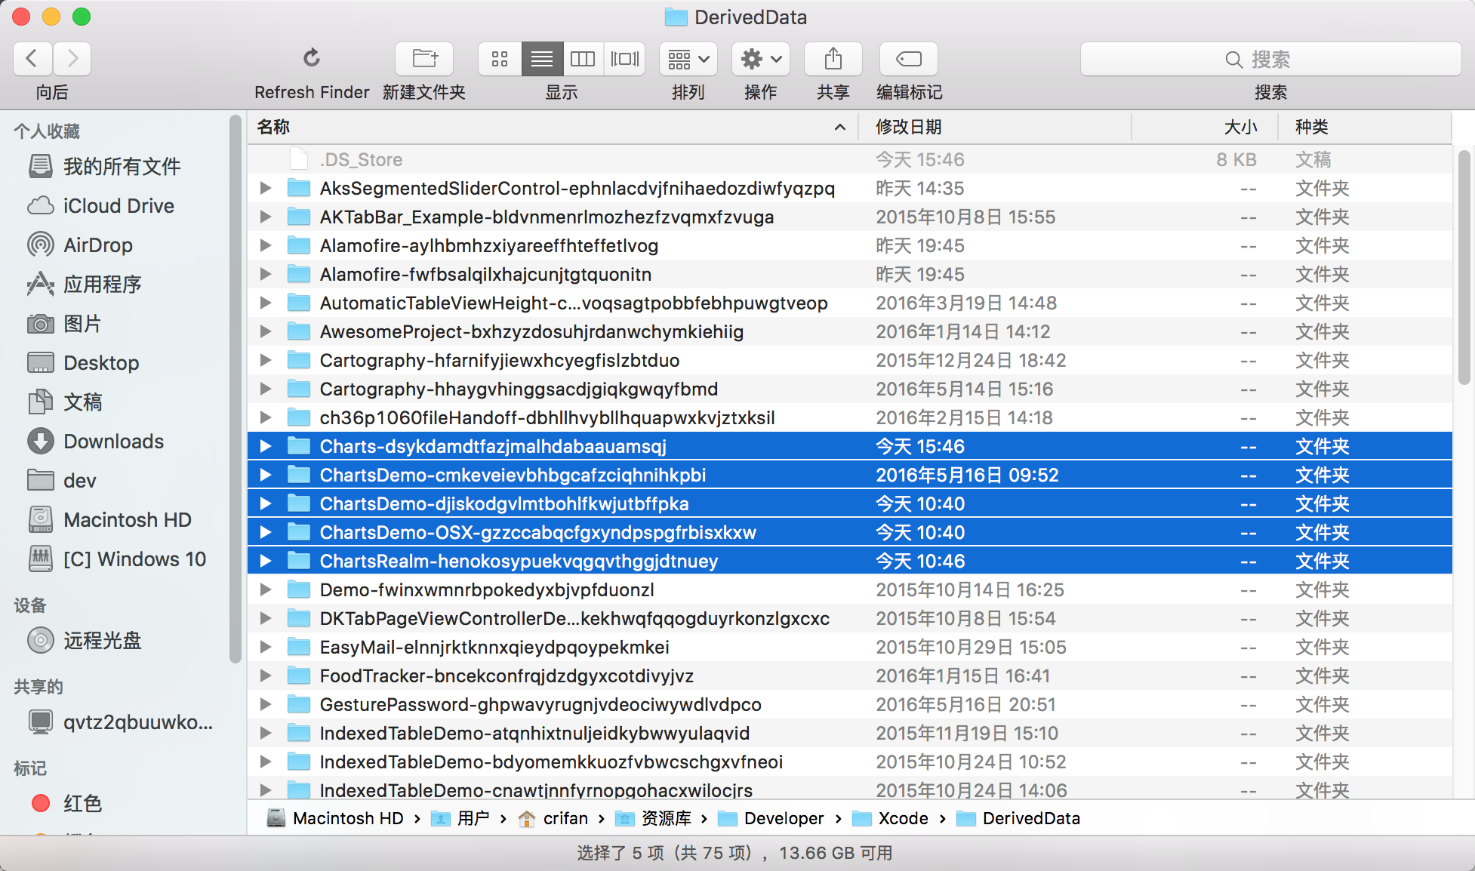
Task: Sort by the size column header
Action: pyautogui.click(x=1240, y=127)
